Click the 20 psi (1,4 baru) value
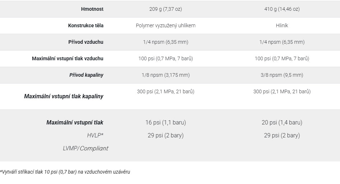Viewport: 340px width, 184px height. point(282,122)
